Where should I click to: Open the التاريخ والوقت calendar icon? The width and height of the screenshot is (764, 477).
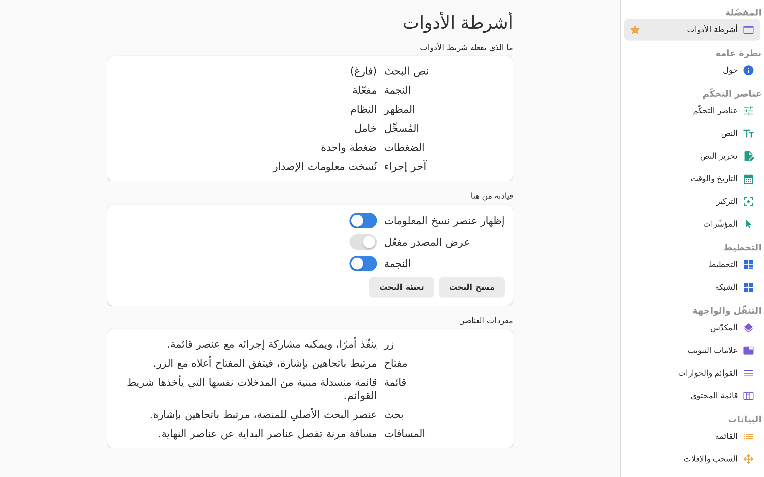(x=748, y=179)
